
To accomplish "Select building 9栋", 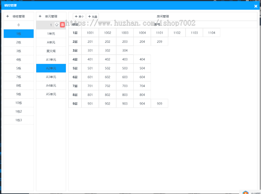I will click(x=19, y=94).
